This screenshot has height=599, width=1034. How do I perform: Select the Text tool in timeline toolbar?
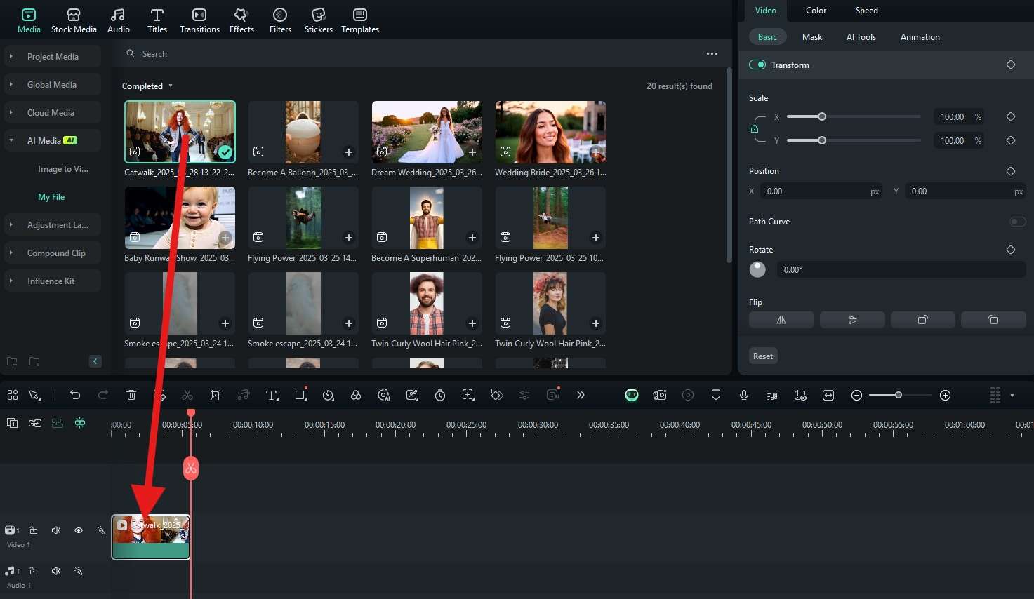click(272, 395)
